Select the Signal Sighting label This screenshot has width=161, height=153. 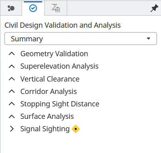45,129
